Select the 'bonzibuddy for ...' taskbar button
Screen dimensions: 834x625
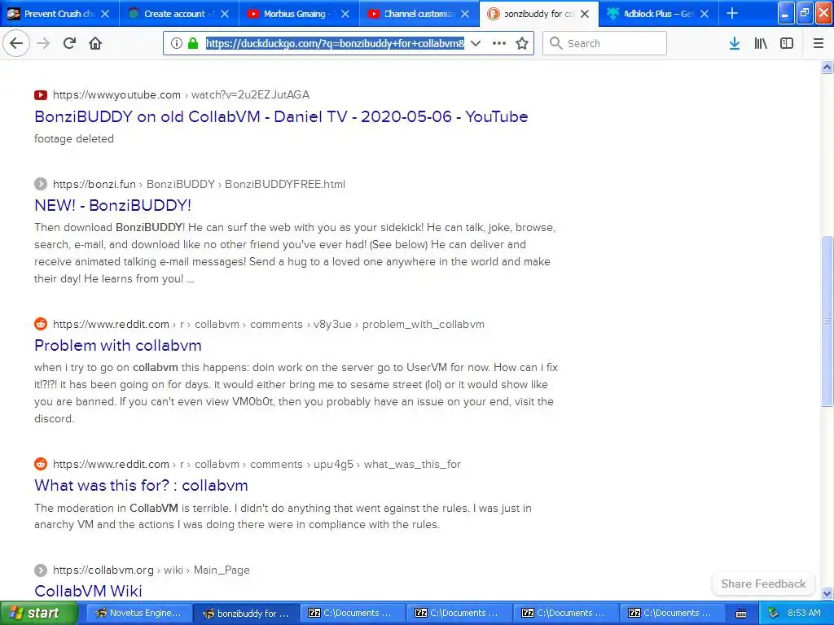(244, 614)
